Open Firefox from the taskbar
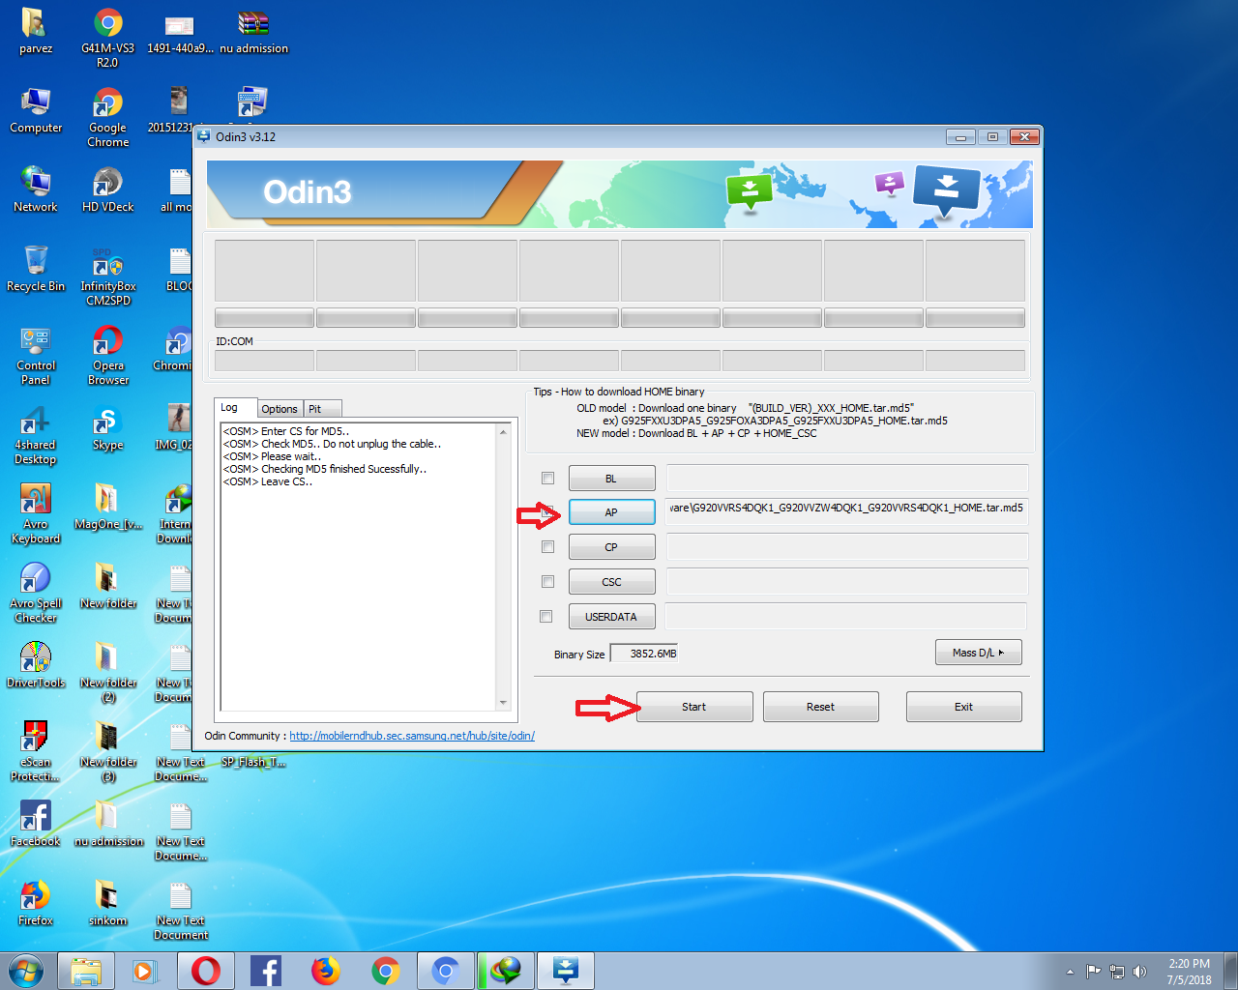Screen dimensions: 1238x990 [x=325, y=971]
